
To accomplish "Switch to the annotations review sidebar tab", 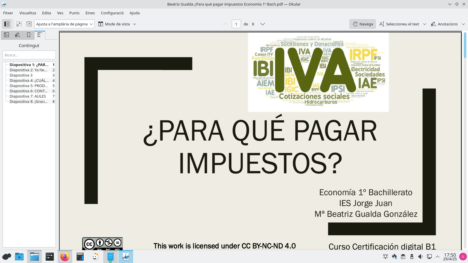I will [x=18, y=35].
